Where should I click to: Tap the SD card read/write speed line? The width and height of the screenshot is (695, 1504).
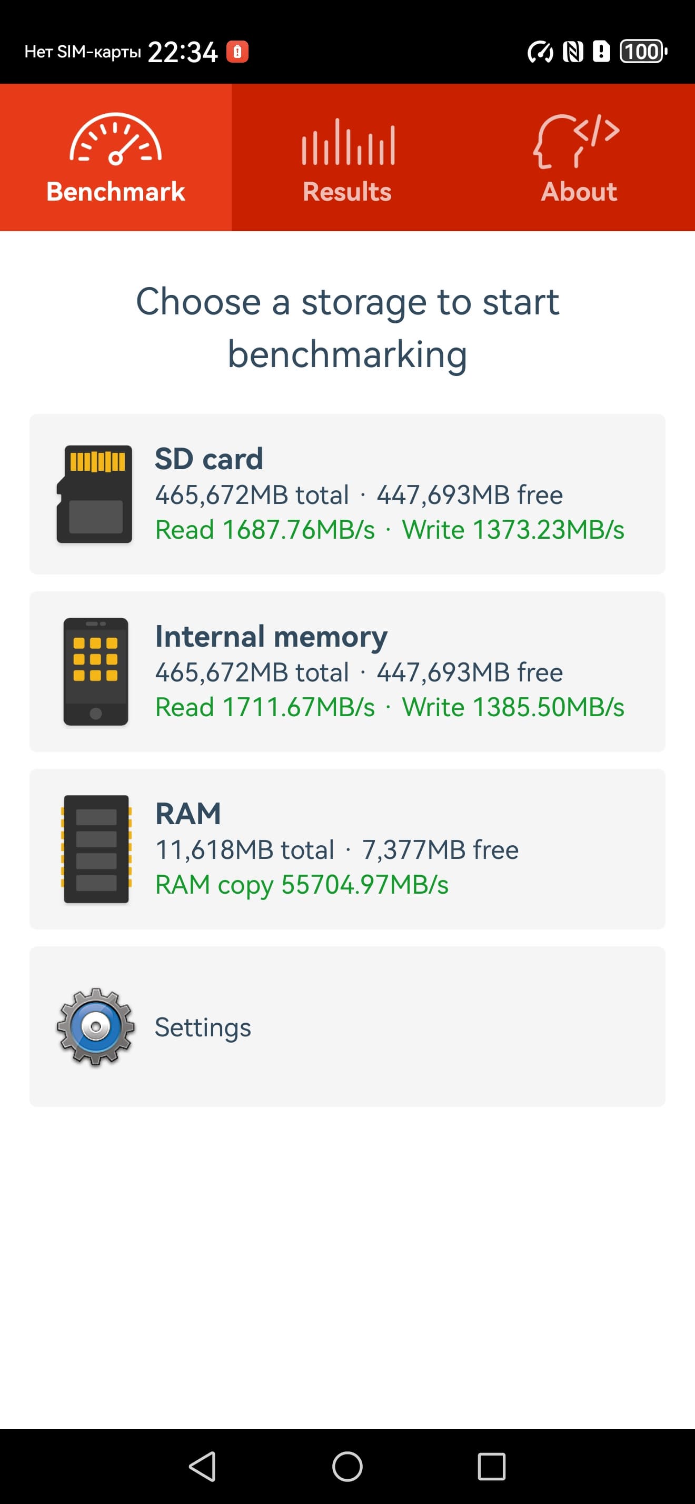(389, 530)
